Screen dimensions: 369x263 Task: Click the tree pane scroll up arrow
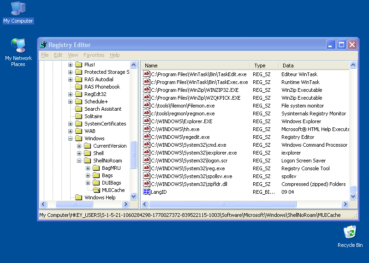pyautogui.click(x=133, y=65)
